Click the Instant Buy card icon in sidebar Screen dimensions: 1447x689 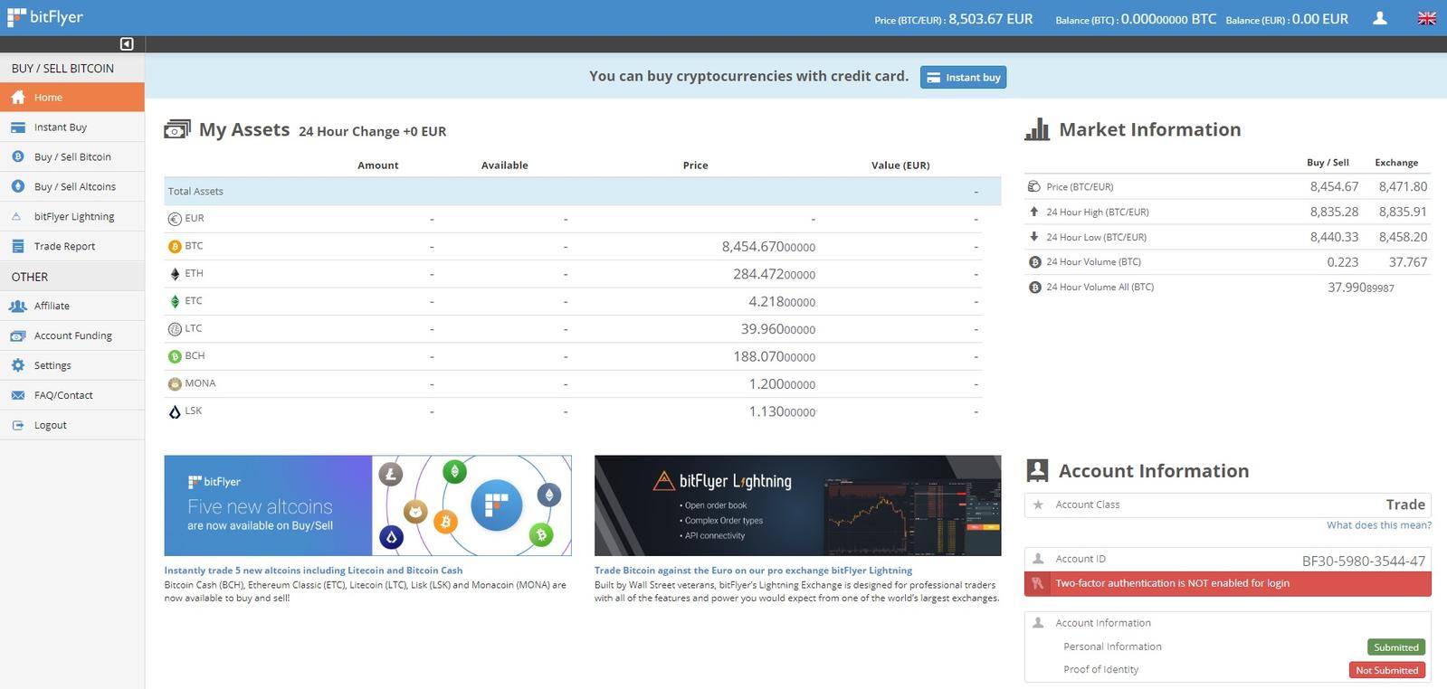click(x=18, y=127)
